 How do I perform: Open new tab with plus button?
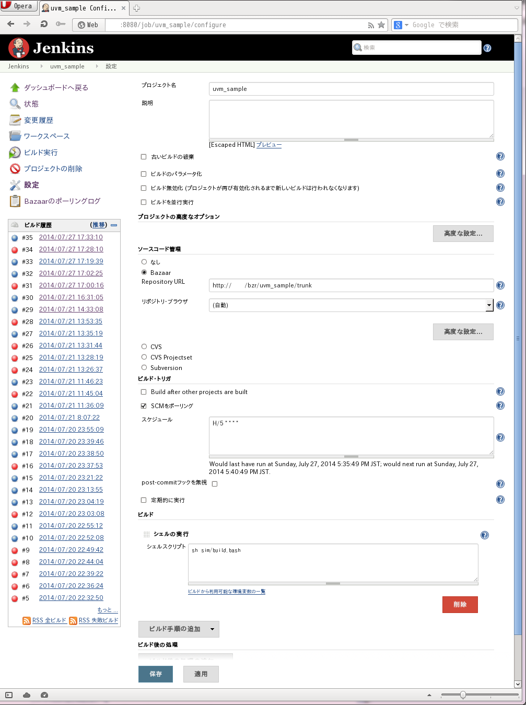coord(137,8)
